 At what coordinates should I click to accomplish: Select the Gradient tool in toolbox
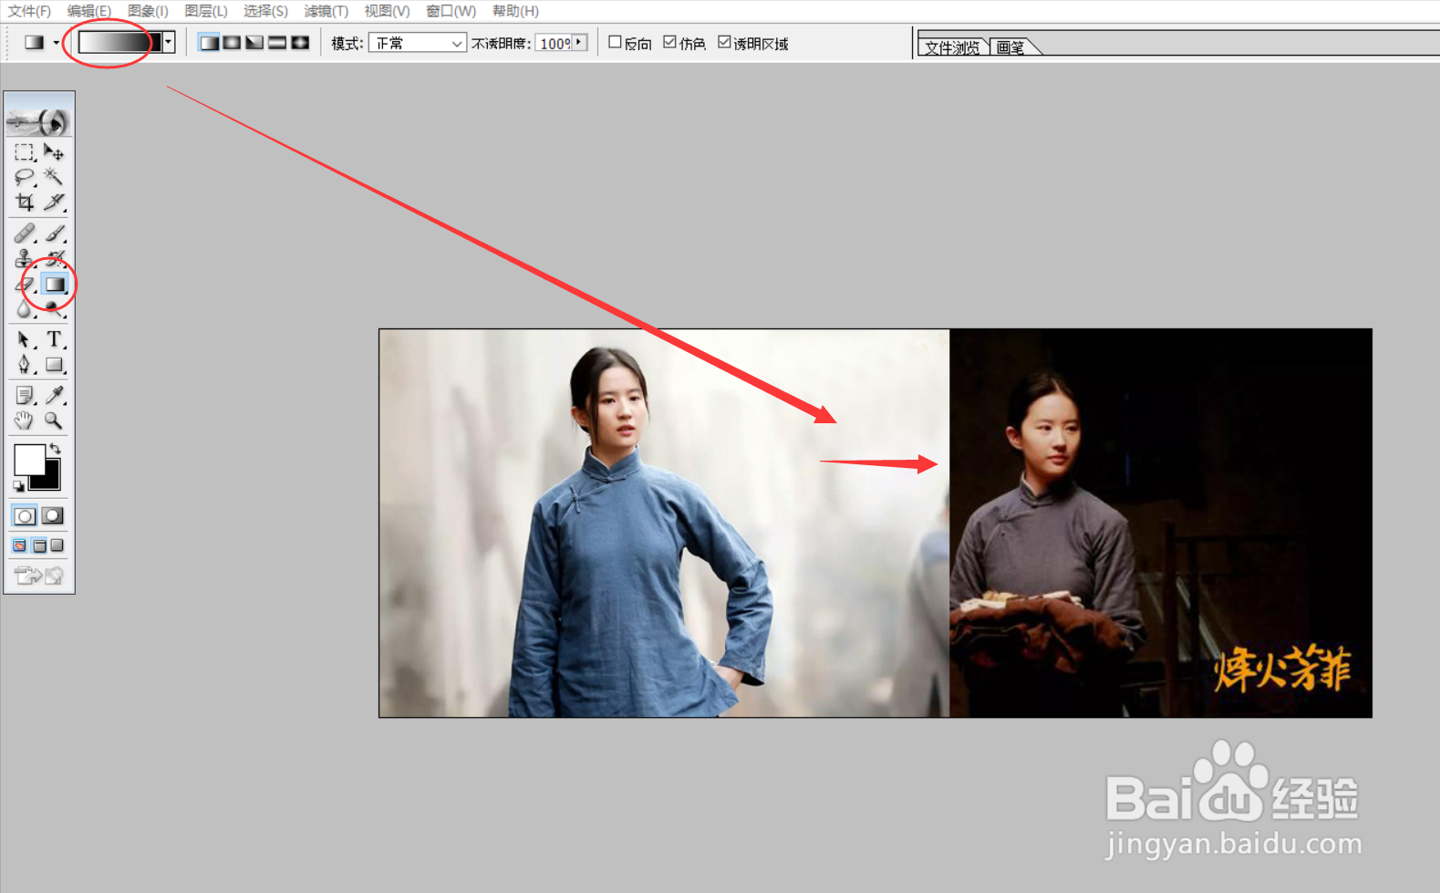point(55,285)
